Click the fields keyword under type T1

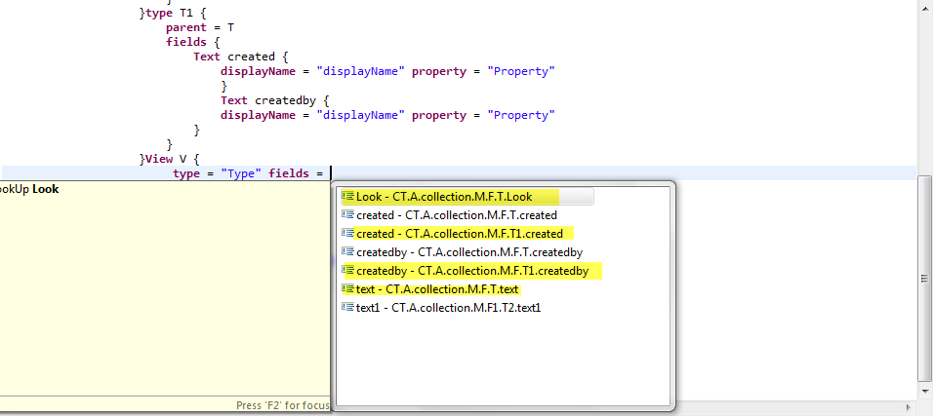pyautogui.click(x=186, y=42)
